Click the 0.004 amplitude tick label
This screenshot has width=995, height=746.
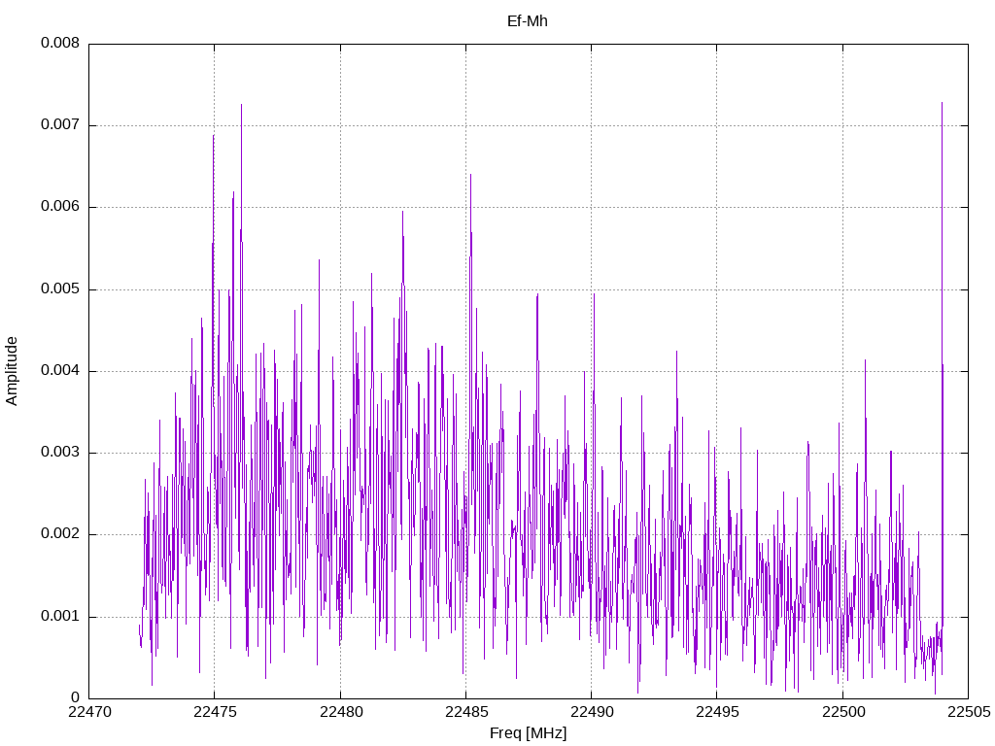pos(59,371)
